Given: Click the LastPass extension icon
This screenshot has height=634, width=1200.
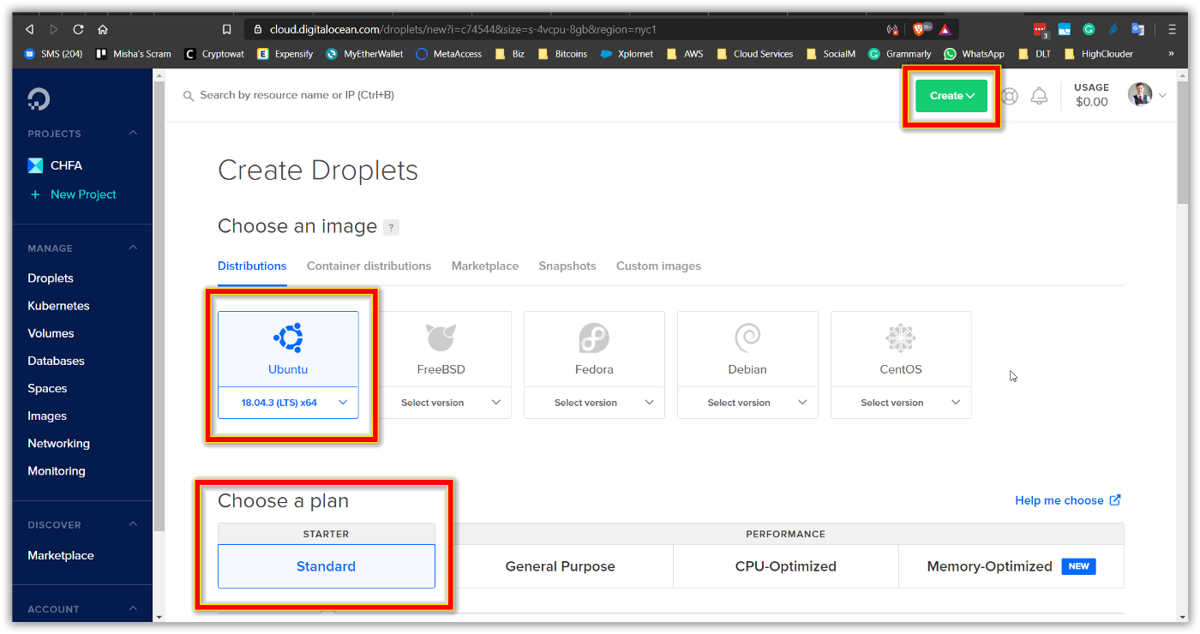Looking at the screenshot, I should pyautogui.click(x=1041, y=29).
